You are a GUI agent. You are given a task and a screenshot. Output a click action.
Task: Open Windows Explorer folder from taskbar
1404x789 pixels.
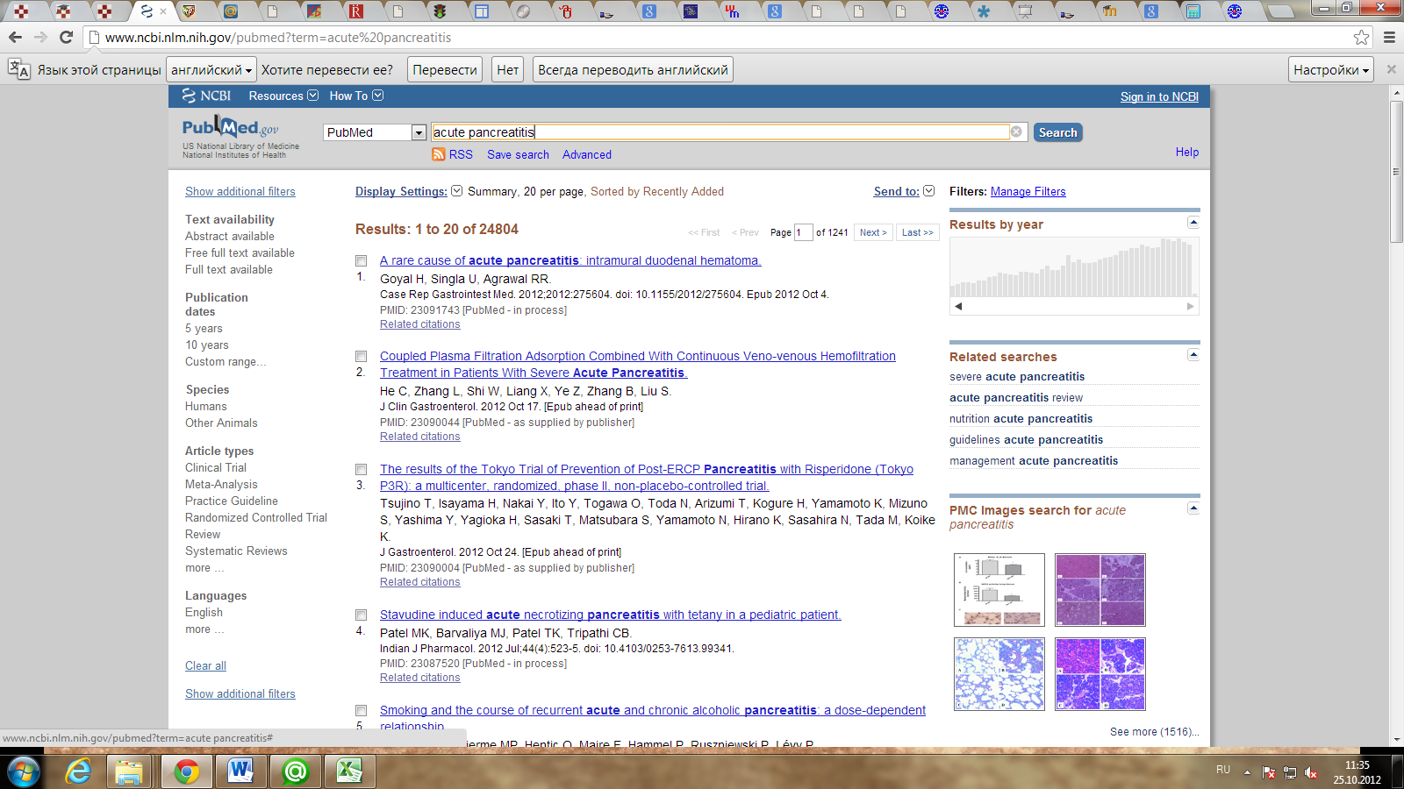coord(129,771)
